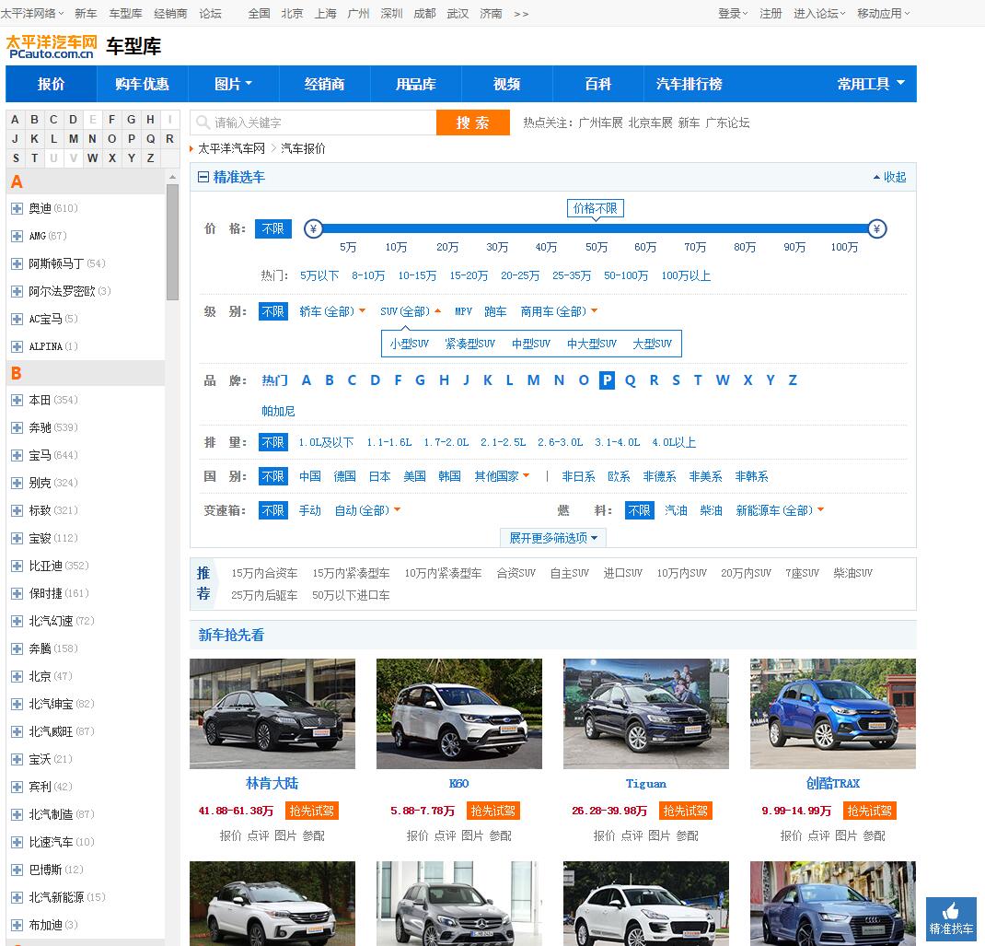The image size is (985, 946).
Task: Click the plus icon beside 阿斯顿马丁
Action: [x=17, y=263]
